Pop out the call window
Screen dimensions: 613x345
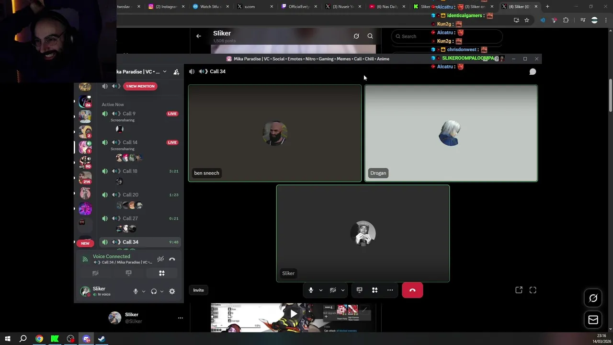point(519,290)
